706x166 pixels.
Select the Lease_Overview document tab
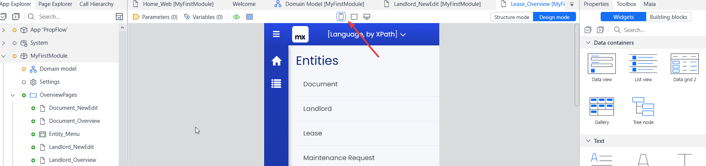pyautogui.click(x=533, y=4)
